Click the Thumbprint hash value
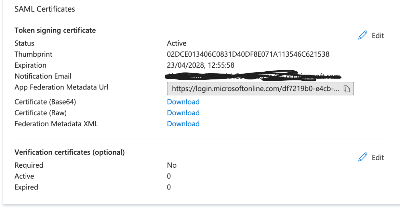Screen dimensions: 400x209 (x=248, y=54)
